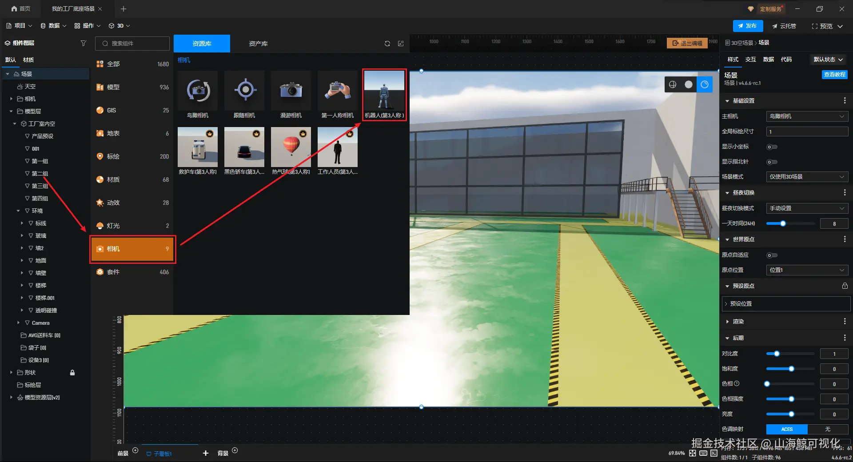The width and height of the screenshot is (853, 462).
Task: Select the First-person camera (第一人称相机) icon
Action: tap(338, 91)
